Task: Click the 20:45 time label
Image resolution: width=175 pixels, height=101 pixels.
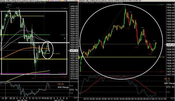Action: click(146, 99)
